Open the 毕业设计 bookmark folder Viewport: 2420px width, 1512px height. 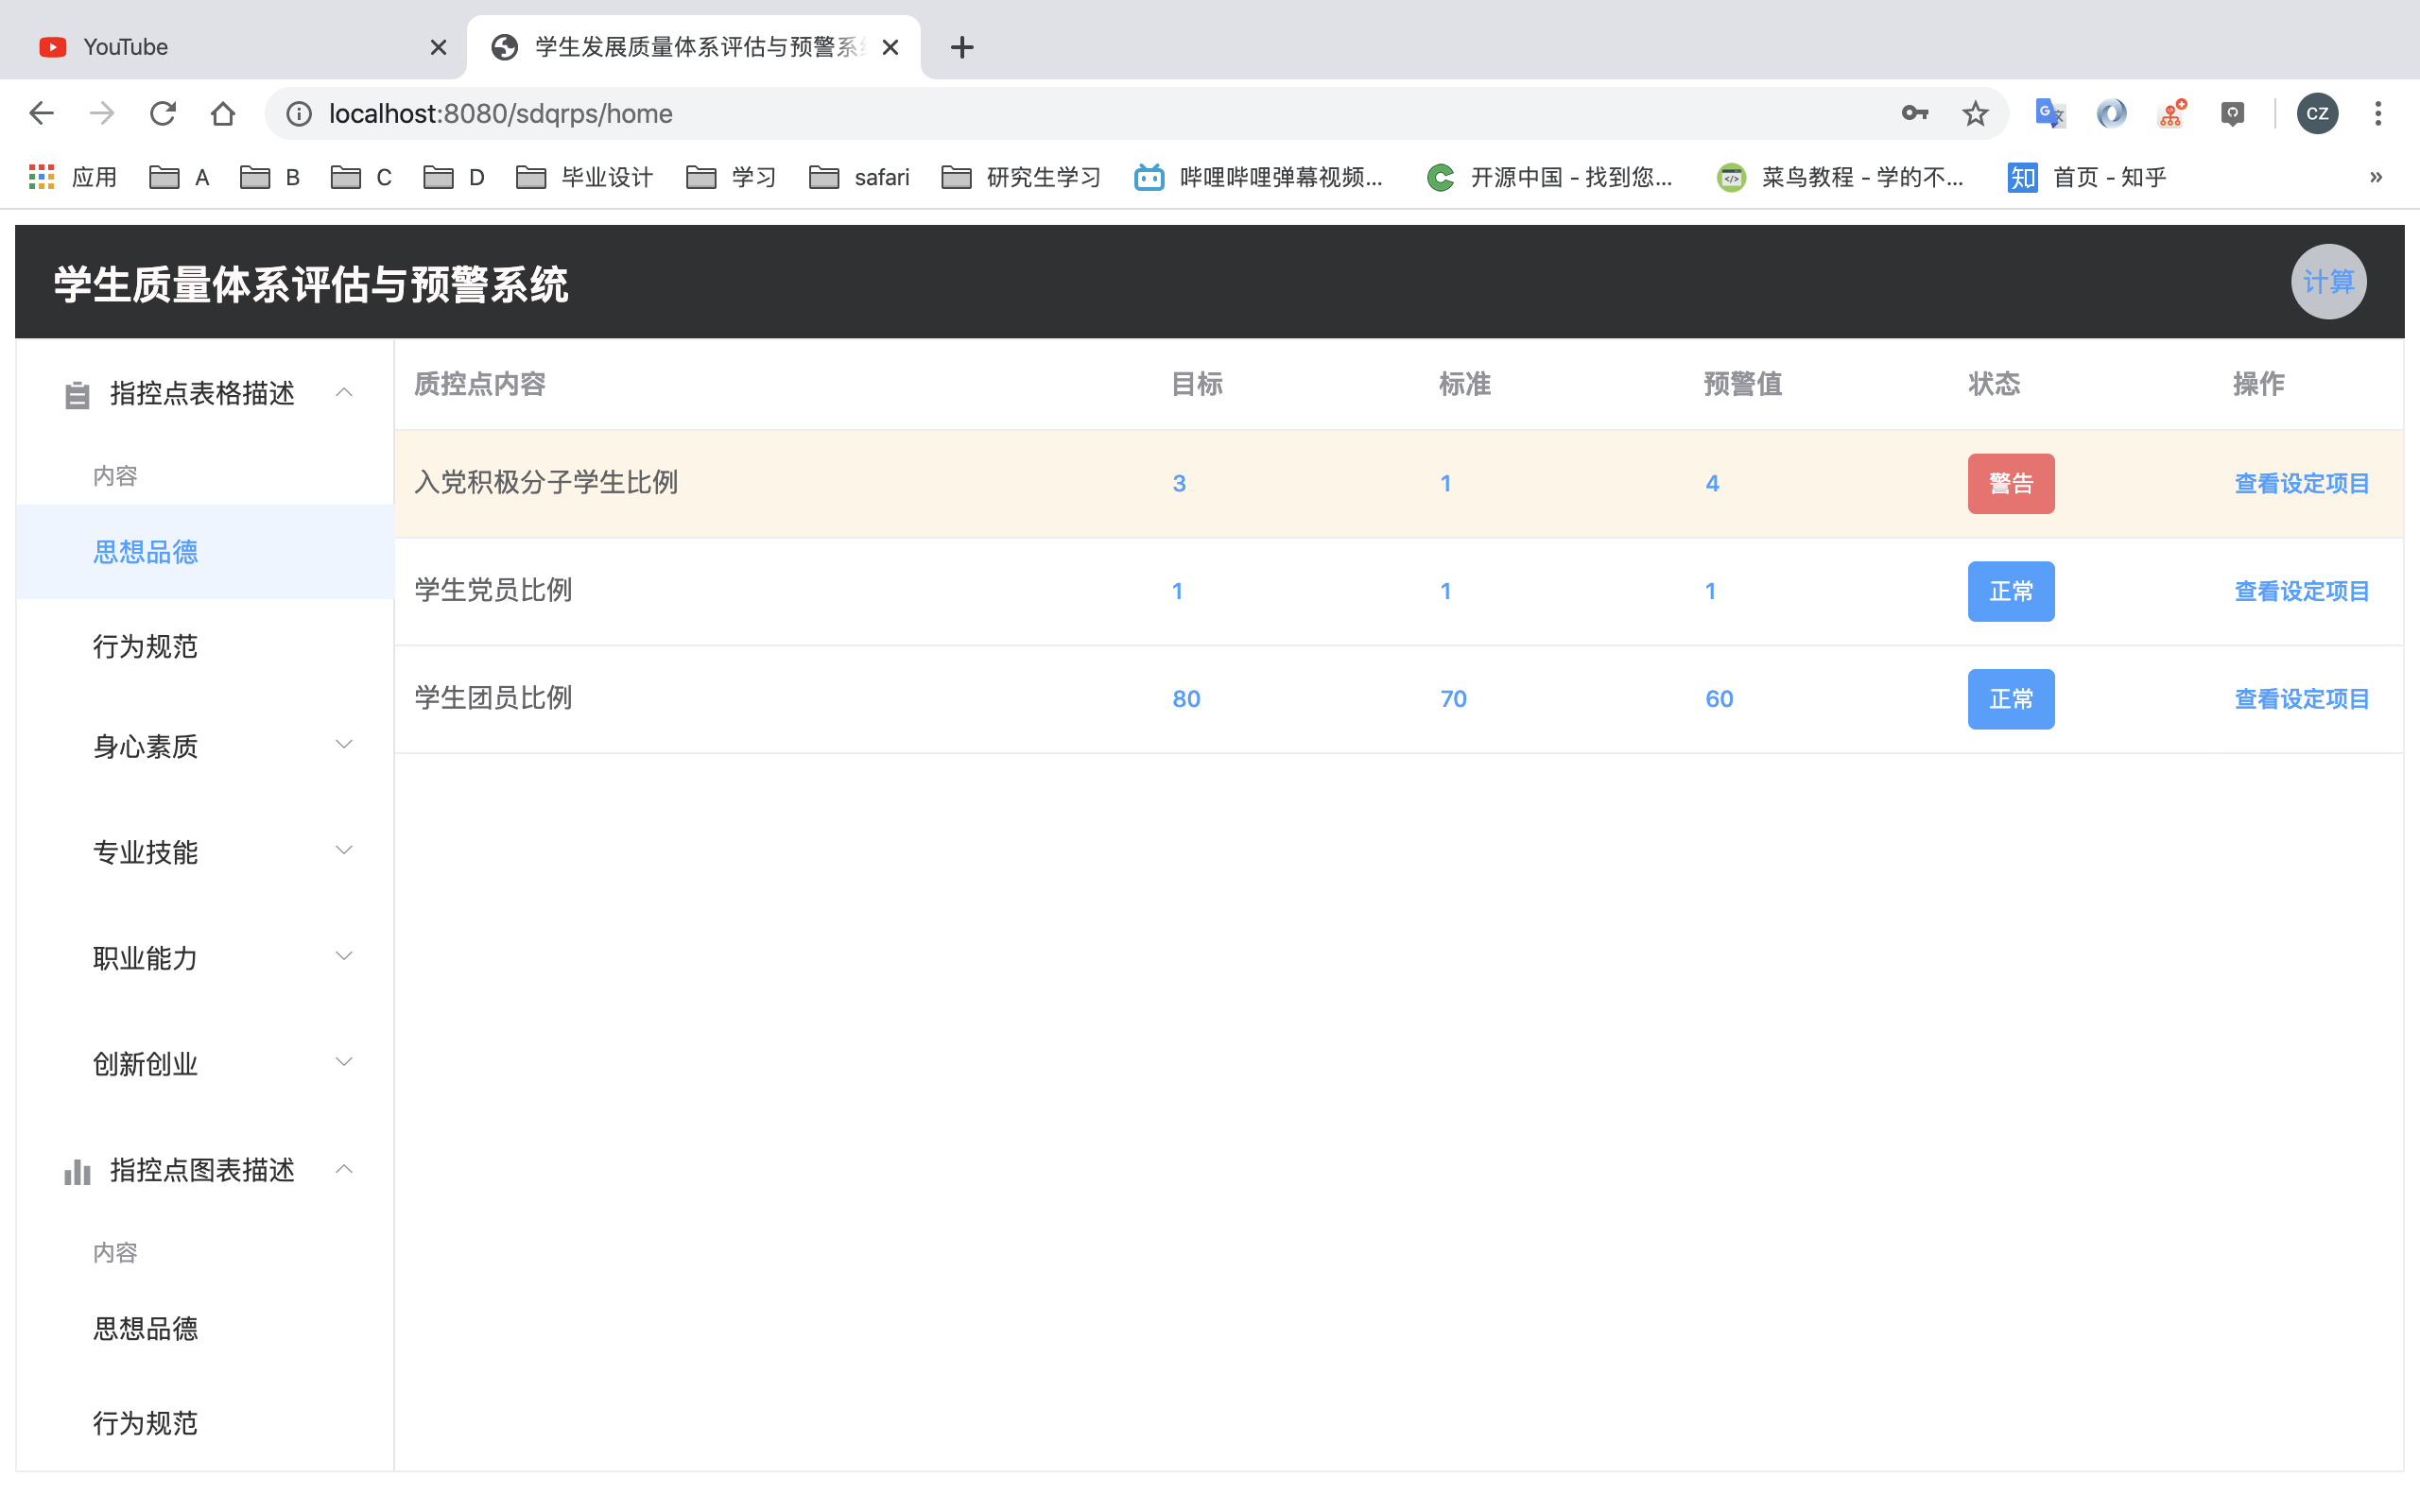click(585, 177)
